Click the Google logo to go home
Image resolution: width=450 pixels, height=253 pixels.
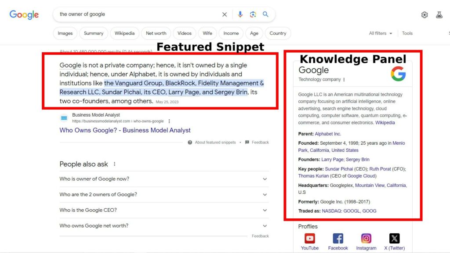24,14
